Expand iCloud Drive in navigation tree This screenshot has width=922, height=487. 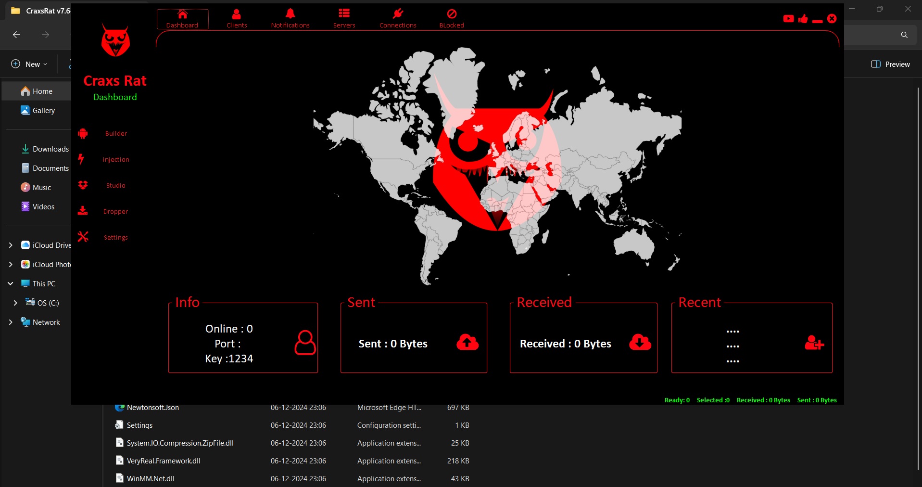(x=11, y=245)
